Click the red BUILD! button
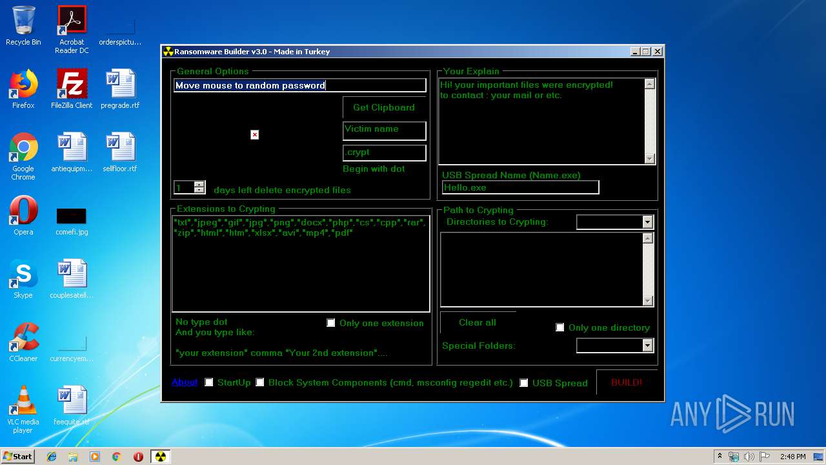 (x=627, y=382)
